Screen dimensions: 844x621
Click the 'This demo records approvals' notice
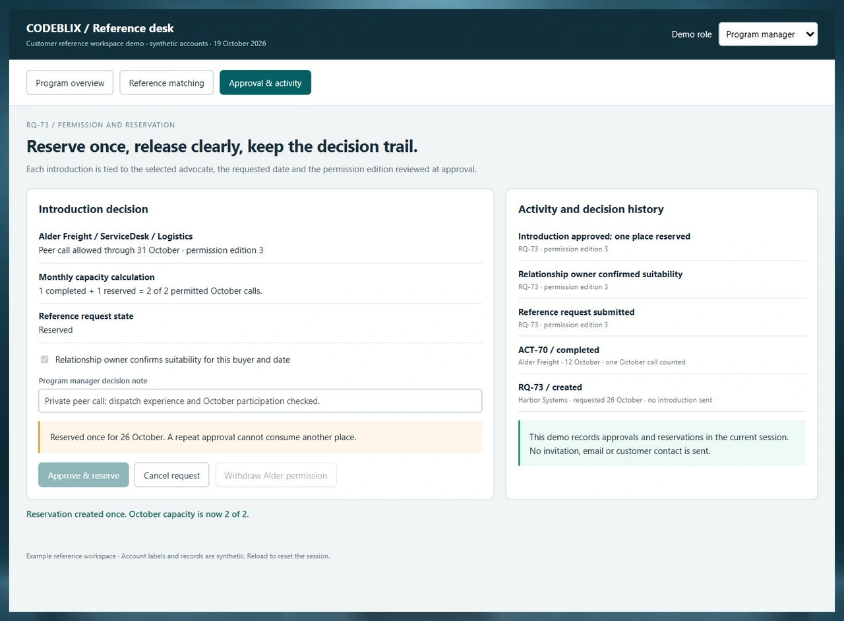pyautogui.click(x=662, y=443)
